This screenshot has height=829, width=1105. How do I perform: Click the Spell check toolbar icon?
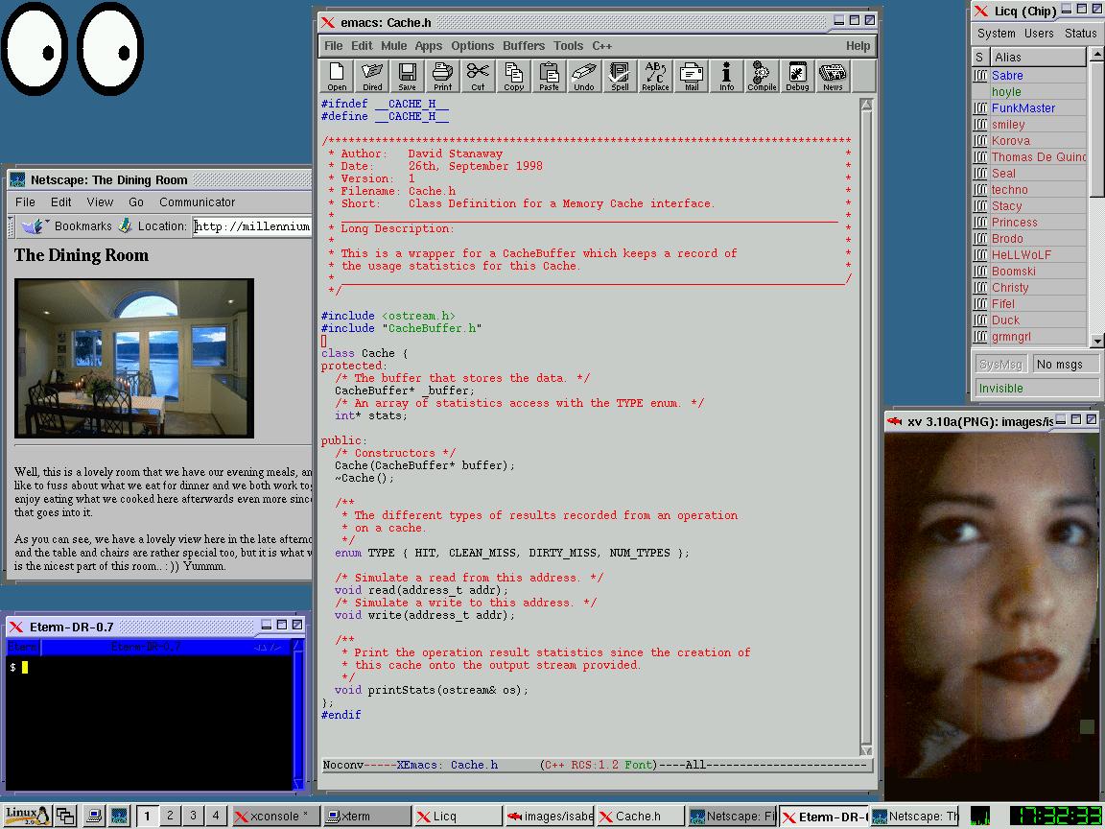[620, 76]
